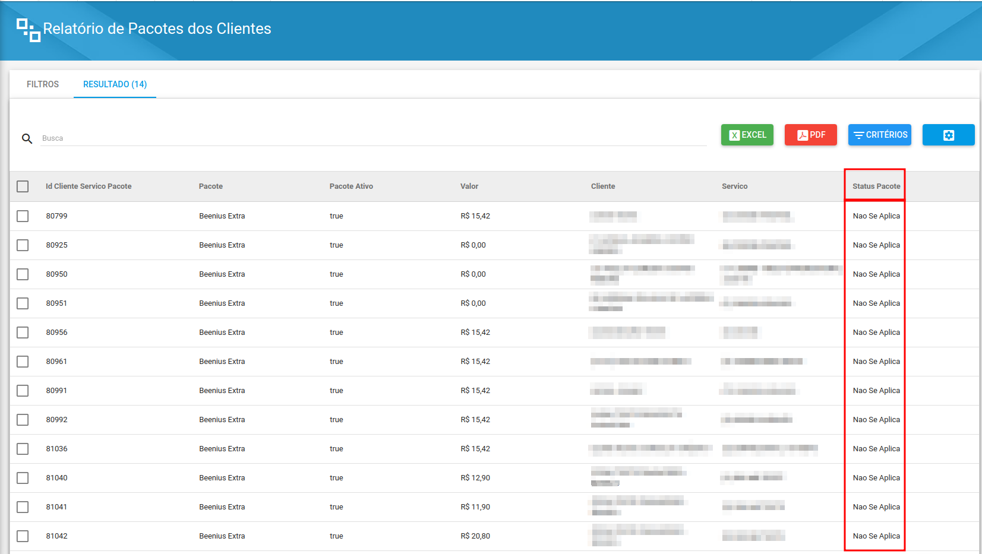Click Nao Se Aplica in row 81042
The height and width of the screenshot is (554, 982).
pos(876,536)
